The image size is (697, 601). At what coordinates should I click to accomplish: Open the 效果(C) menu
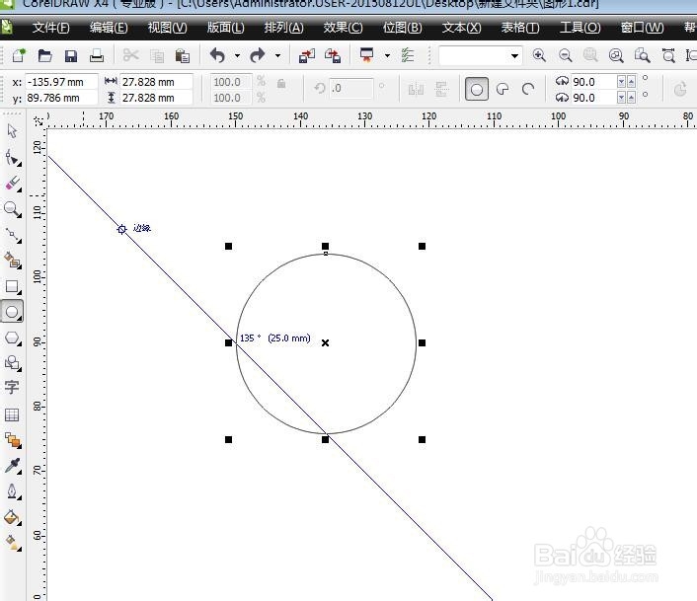tap(343, 28)
